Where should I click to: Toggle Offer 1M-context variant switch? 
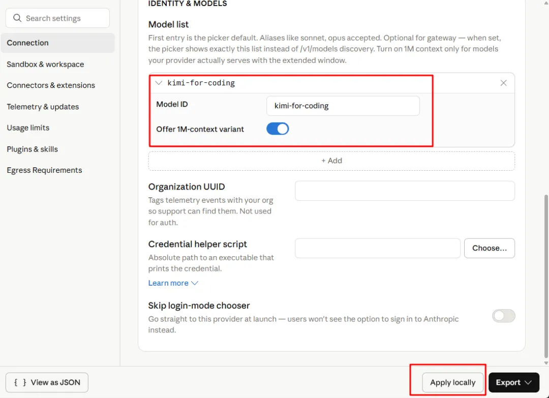(278, 129)
